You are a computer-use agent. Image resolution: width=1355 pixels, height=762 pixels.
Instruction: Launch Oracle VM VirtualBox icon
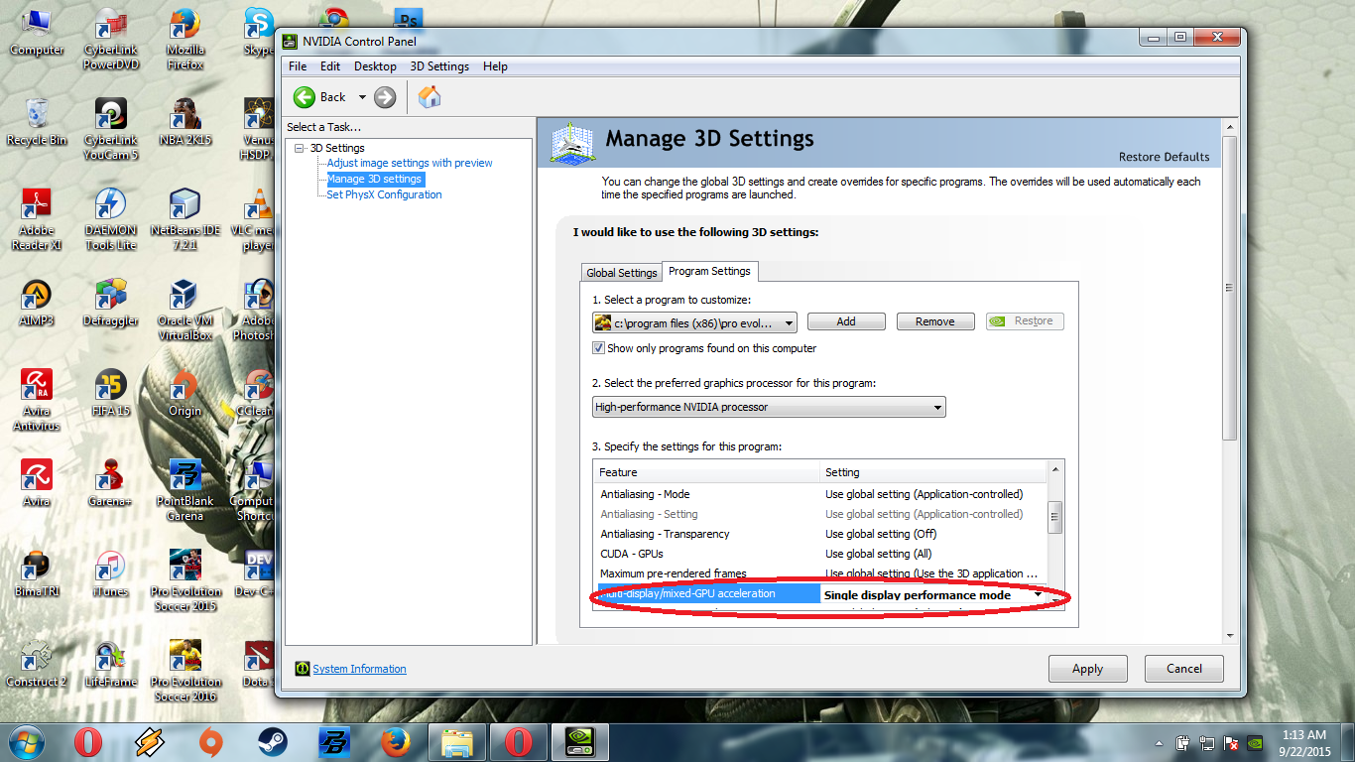point(185,310)
